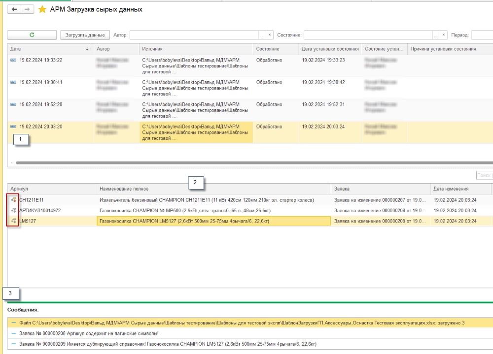This screenshot has width=493, height=354.
Task: Toggle the favorites star next to the title
Action: 42,9
